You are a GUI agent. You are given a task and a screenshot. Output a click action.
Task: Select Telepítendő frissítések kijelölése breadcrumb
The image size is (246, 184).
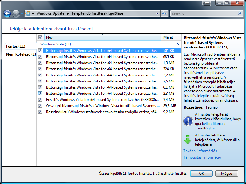click(97, 13)
